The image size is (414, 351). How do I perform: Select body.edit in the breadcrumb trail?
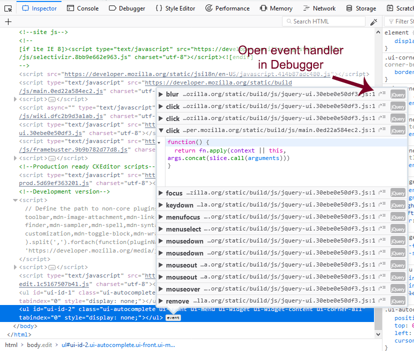39,345
